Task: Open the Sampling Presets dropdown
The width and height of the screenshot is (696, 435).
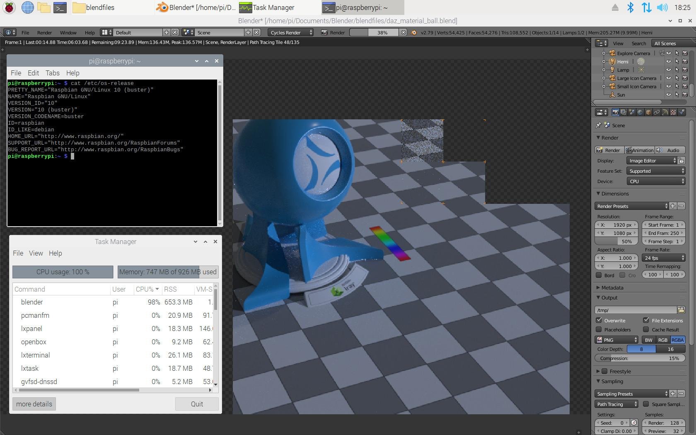Action: (631, 394)
